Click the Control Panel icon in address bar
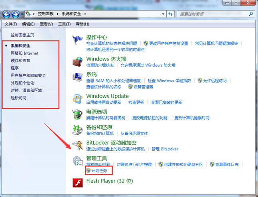Image resolution: width=258 pixels, height=197 pixels. click(x=28, y=14)
